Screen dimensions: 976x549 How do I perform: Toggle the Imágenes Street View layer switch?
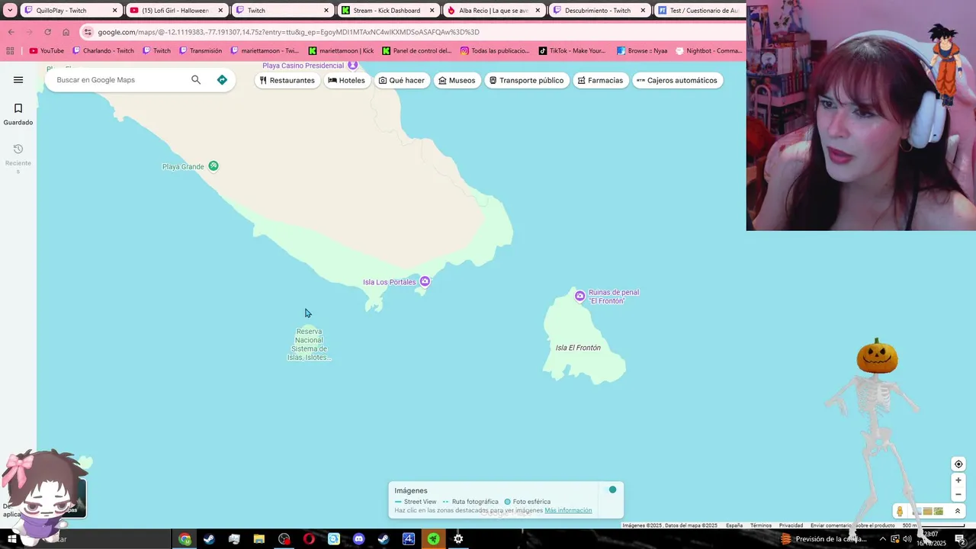pyautogui.click(x=612, y=490)
